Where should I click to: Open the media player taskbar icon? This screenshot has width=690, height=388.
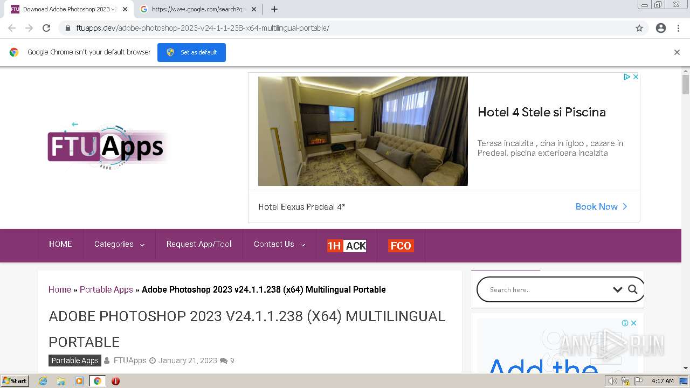(x=79, y=381)
